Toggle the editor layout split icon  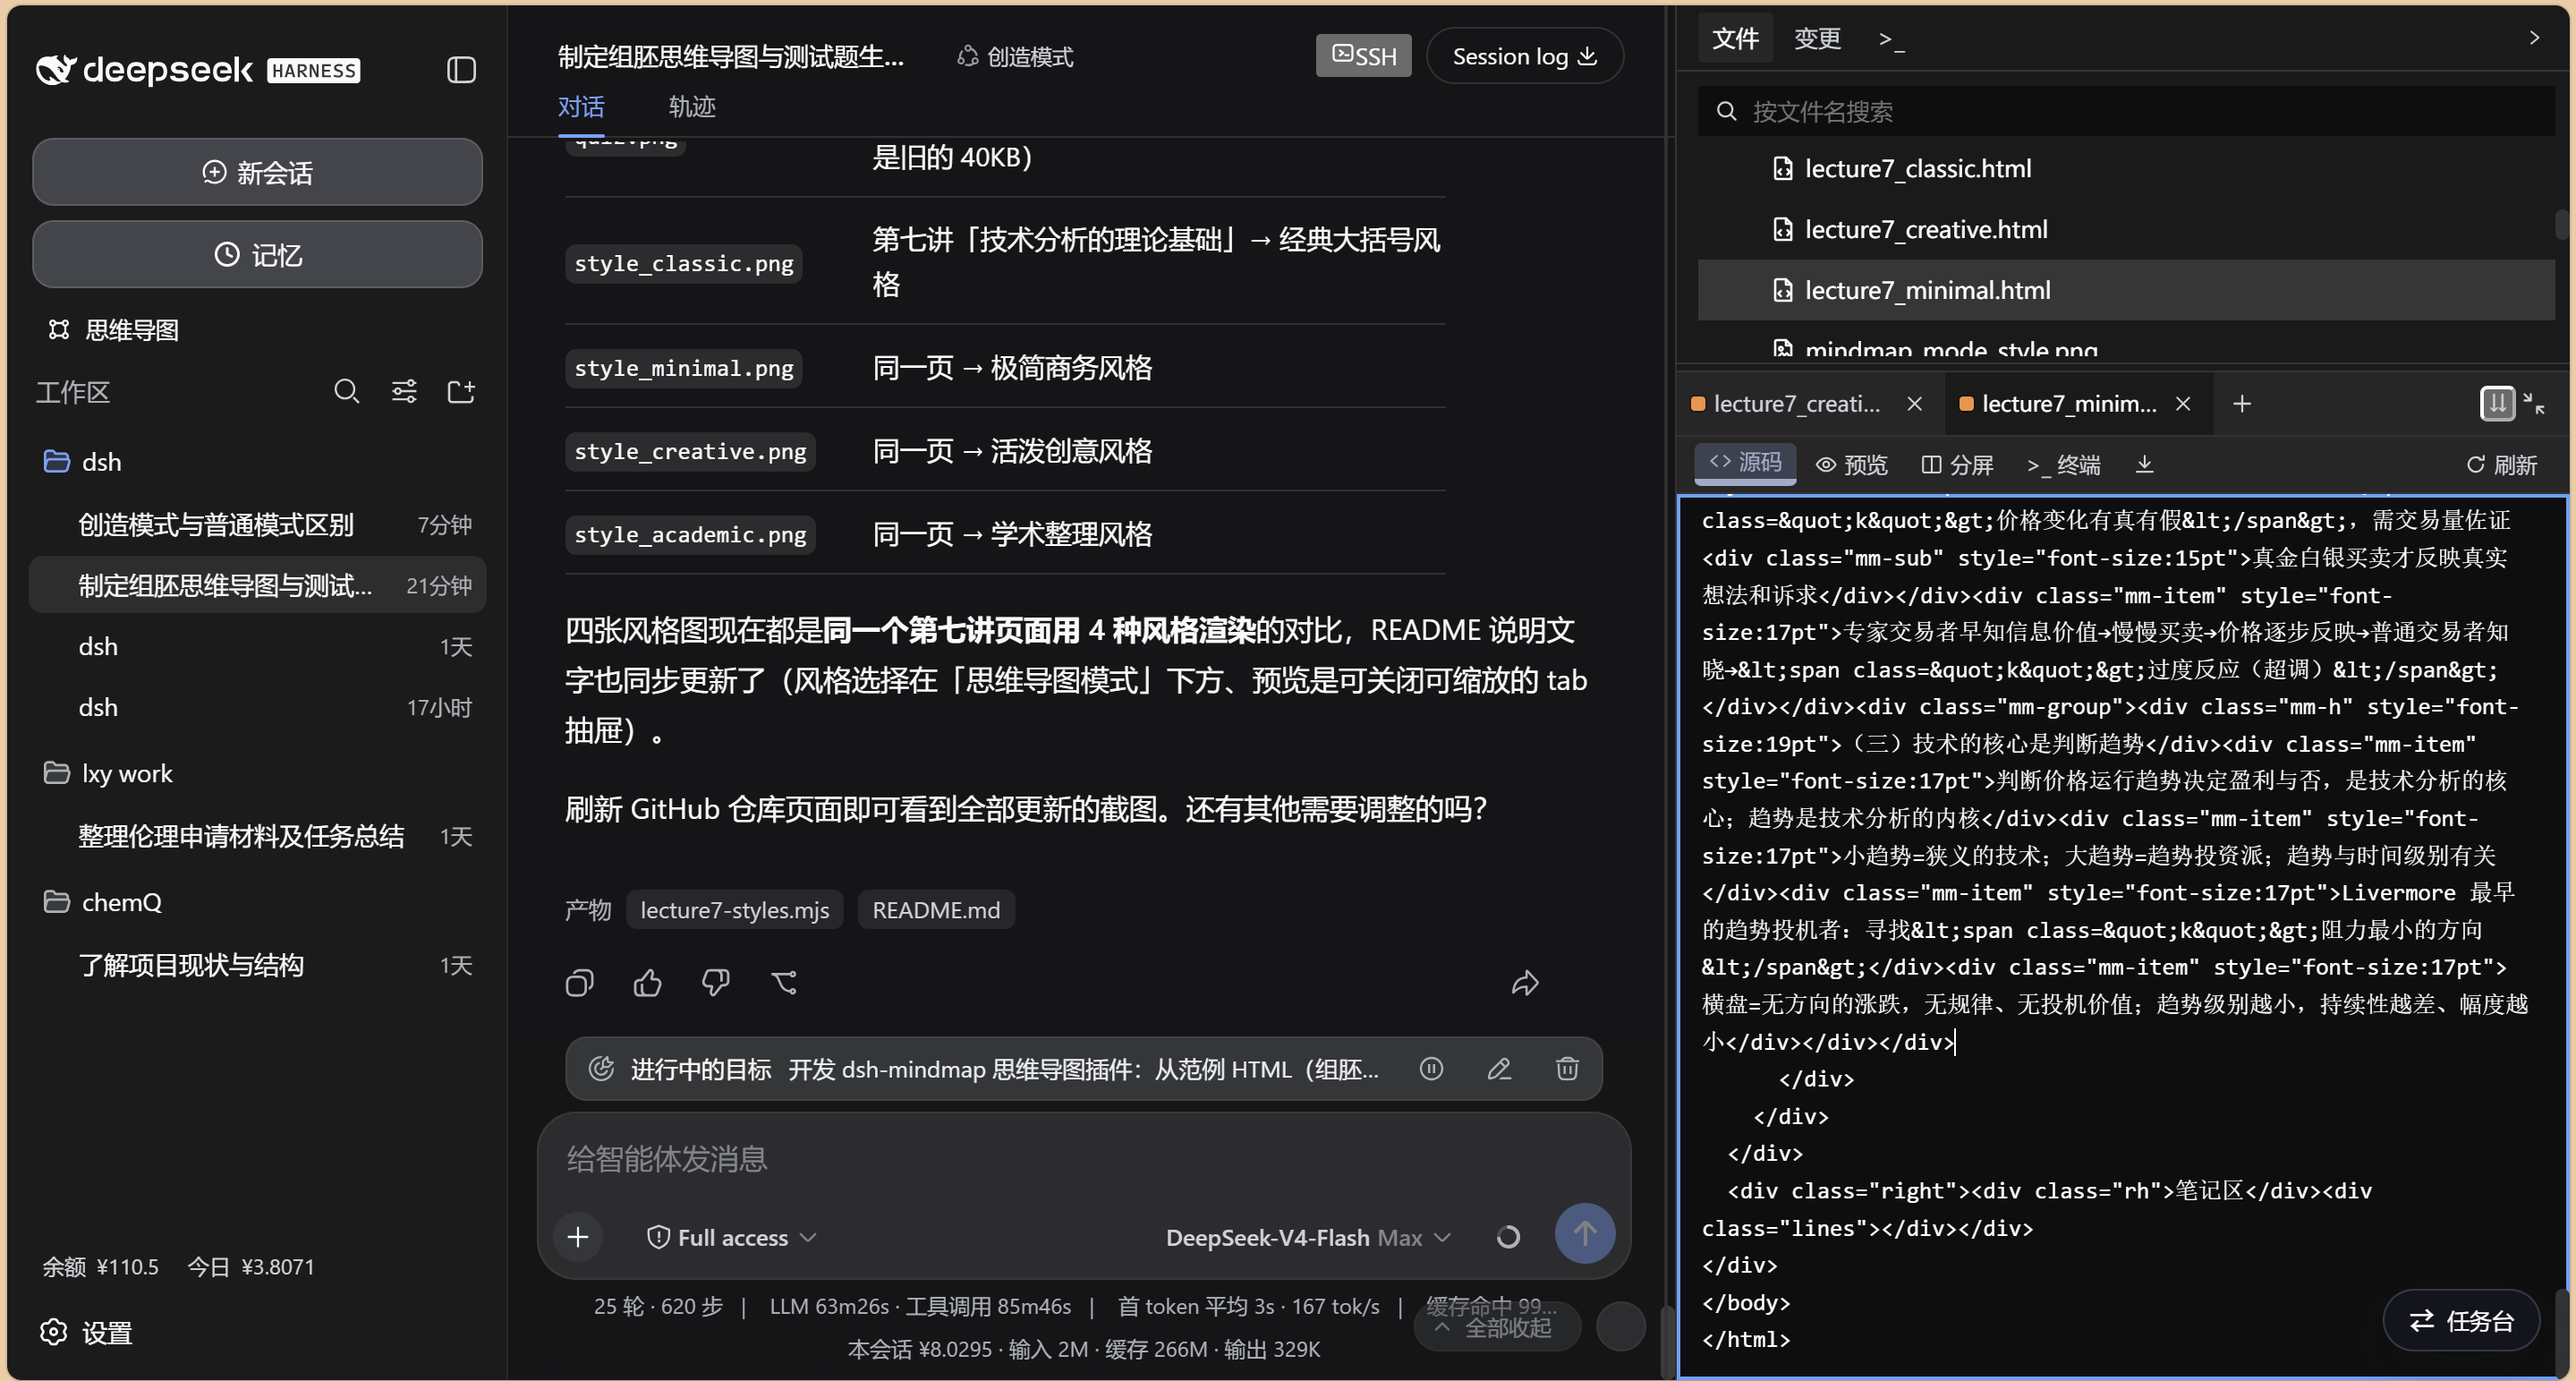pos(2497,404)
